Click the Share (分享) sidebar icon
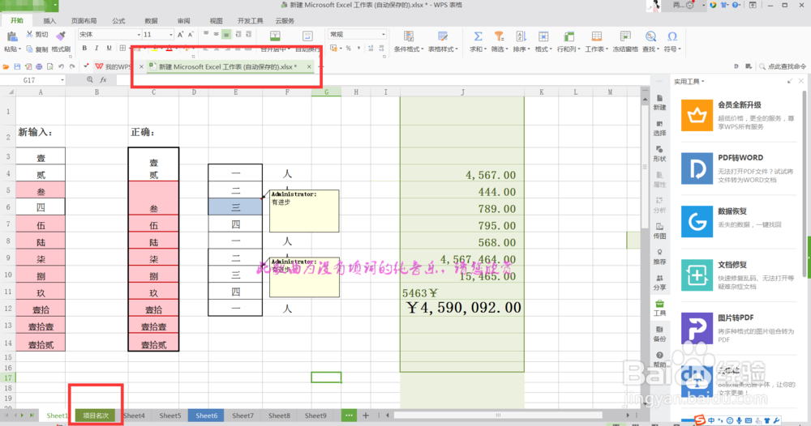The width and height of the screenshot is (811, 426). (x=659, y=283)
